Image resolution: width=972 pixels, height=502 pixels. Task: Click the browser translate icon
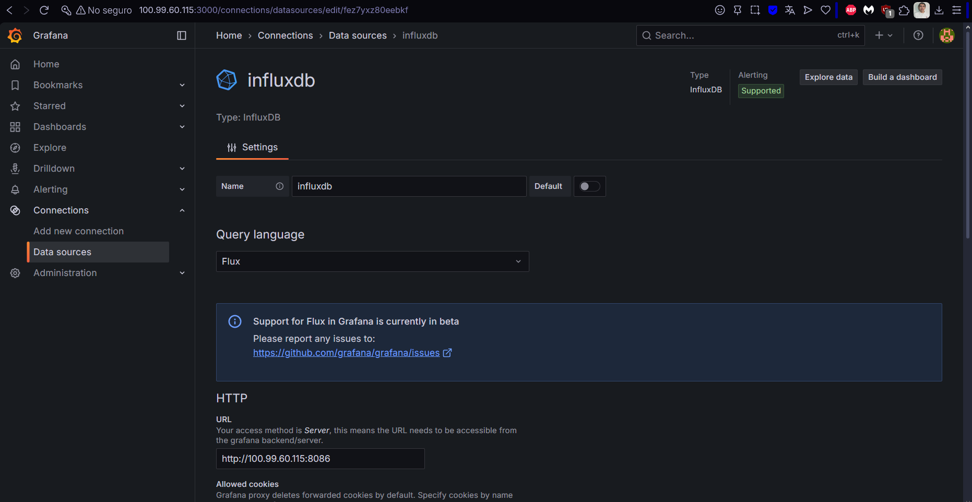click(790, 10)
